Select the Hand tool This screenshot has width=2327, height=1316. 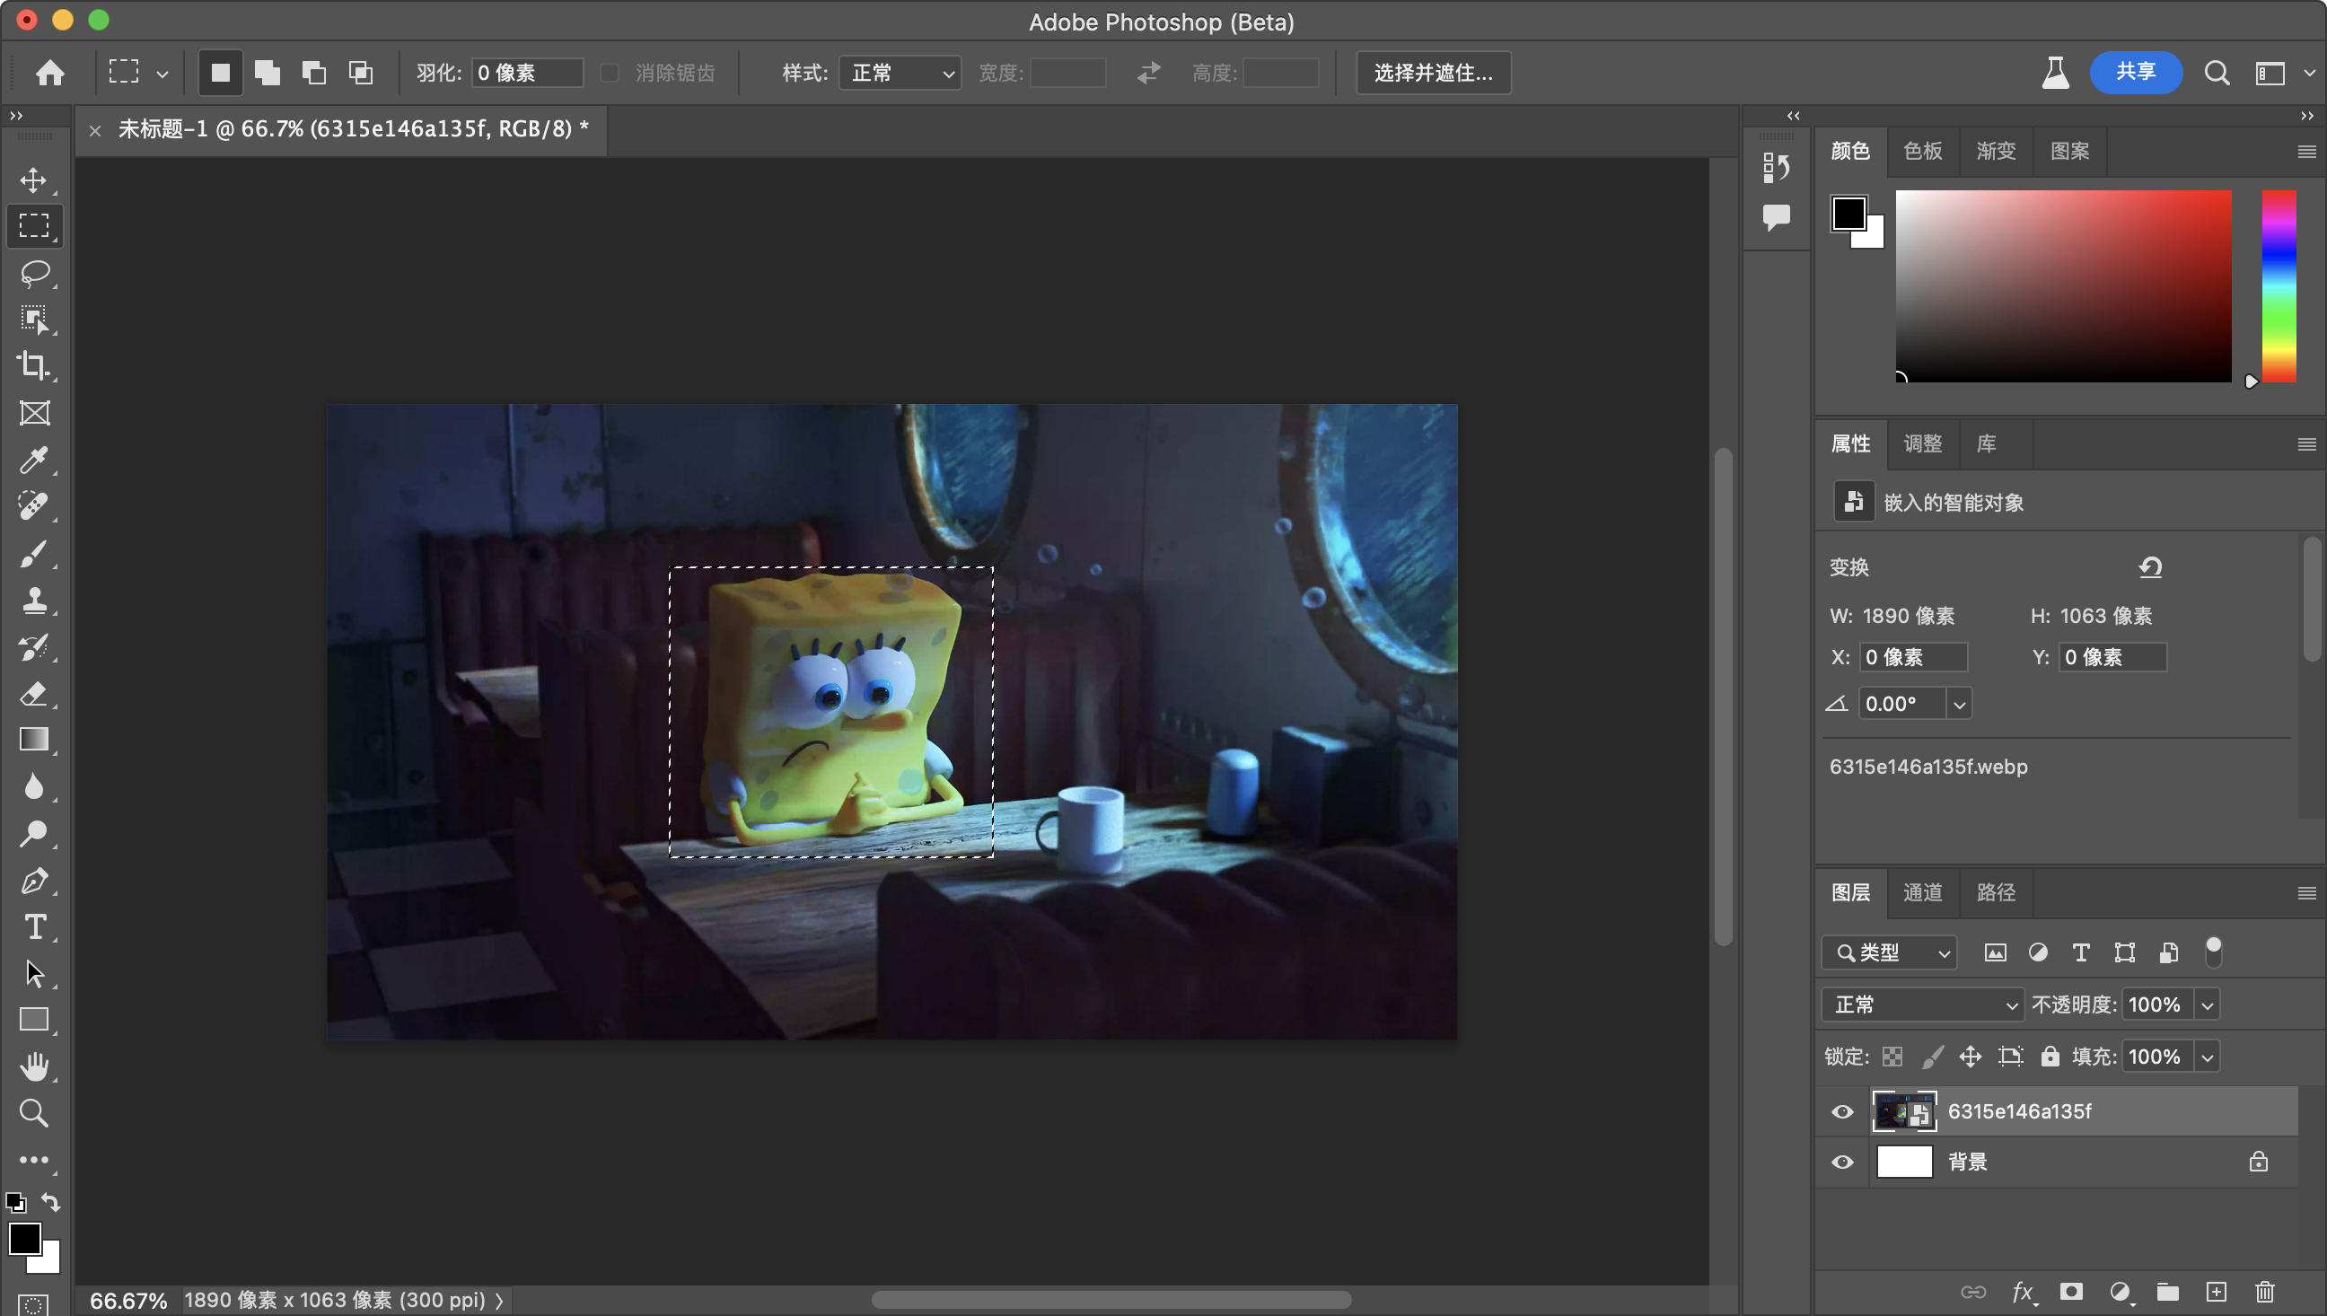[34, 1066]
